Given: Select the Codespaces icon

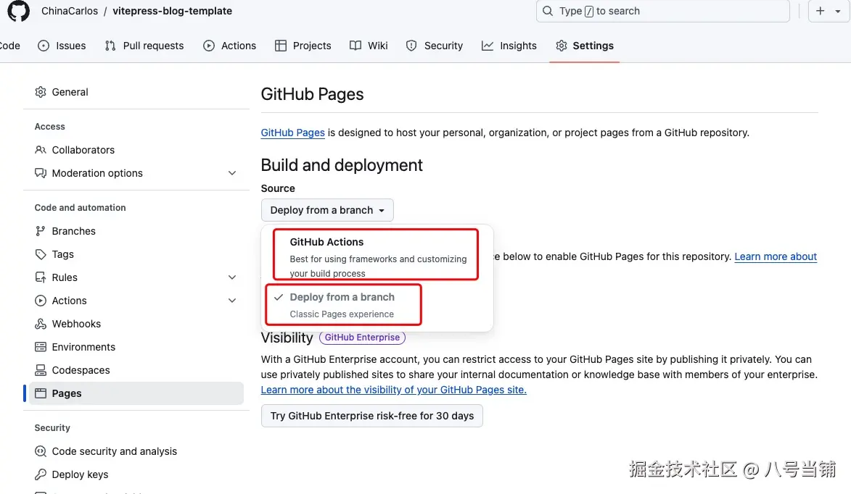Looking at the screenshot, I should [x=41, y=370].
